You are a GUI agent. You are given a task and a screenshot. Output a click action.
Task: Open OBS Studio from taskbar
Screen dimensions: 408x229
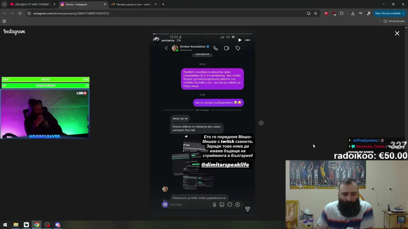coord(47,225)
